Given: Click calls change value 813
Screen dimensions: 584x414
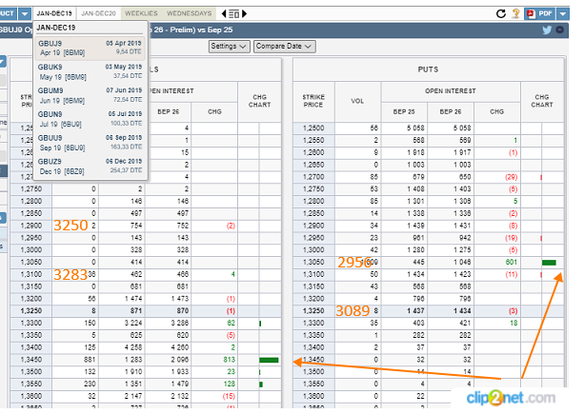Looking at the screenshot, I should tap(229, 360).
